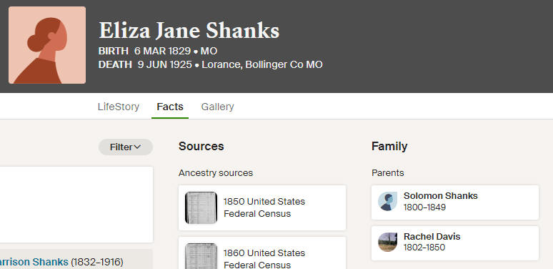This screenshot has height=269, width=553.
Task: Open 1850 census record thumbnail
Action: tap(201, 207)
